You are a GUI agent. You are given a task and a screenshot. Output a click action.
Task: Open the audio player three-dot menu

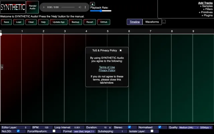[x=85, y=7]
